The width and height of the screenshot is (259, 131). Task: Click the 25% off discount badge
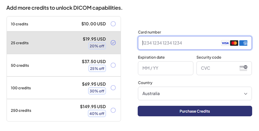(97, 69)
